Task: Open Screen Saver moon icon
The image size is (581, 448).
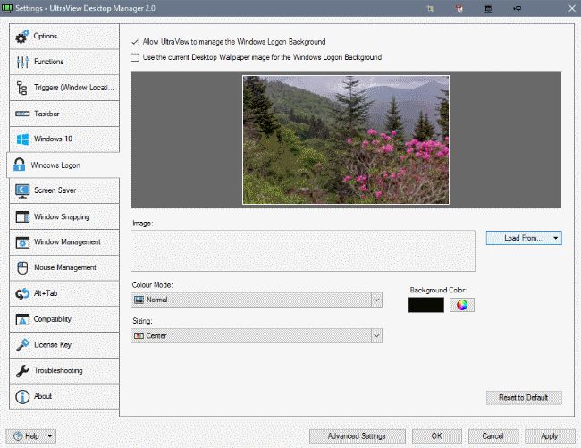Action: [x=23, y=190]
